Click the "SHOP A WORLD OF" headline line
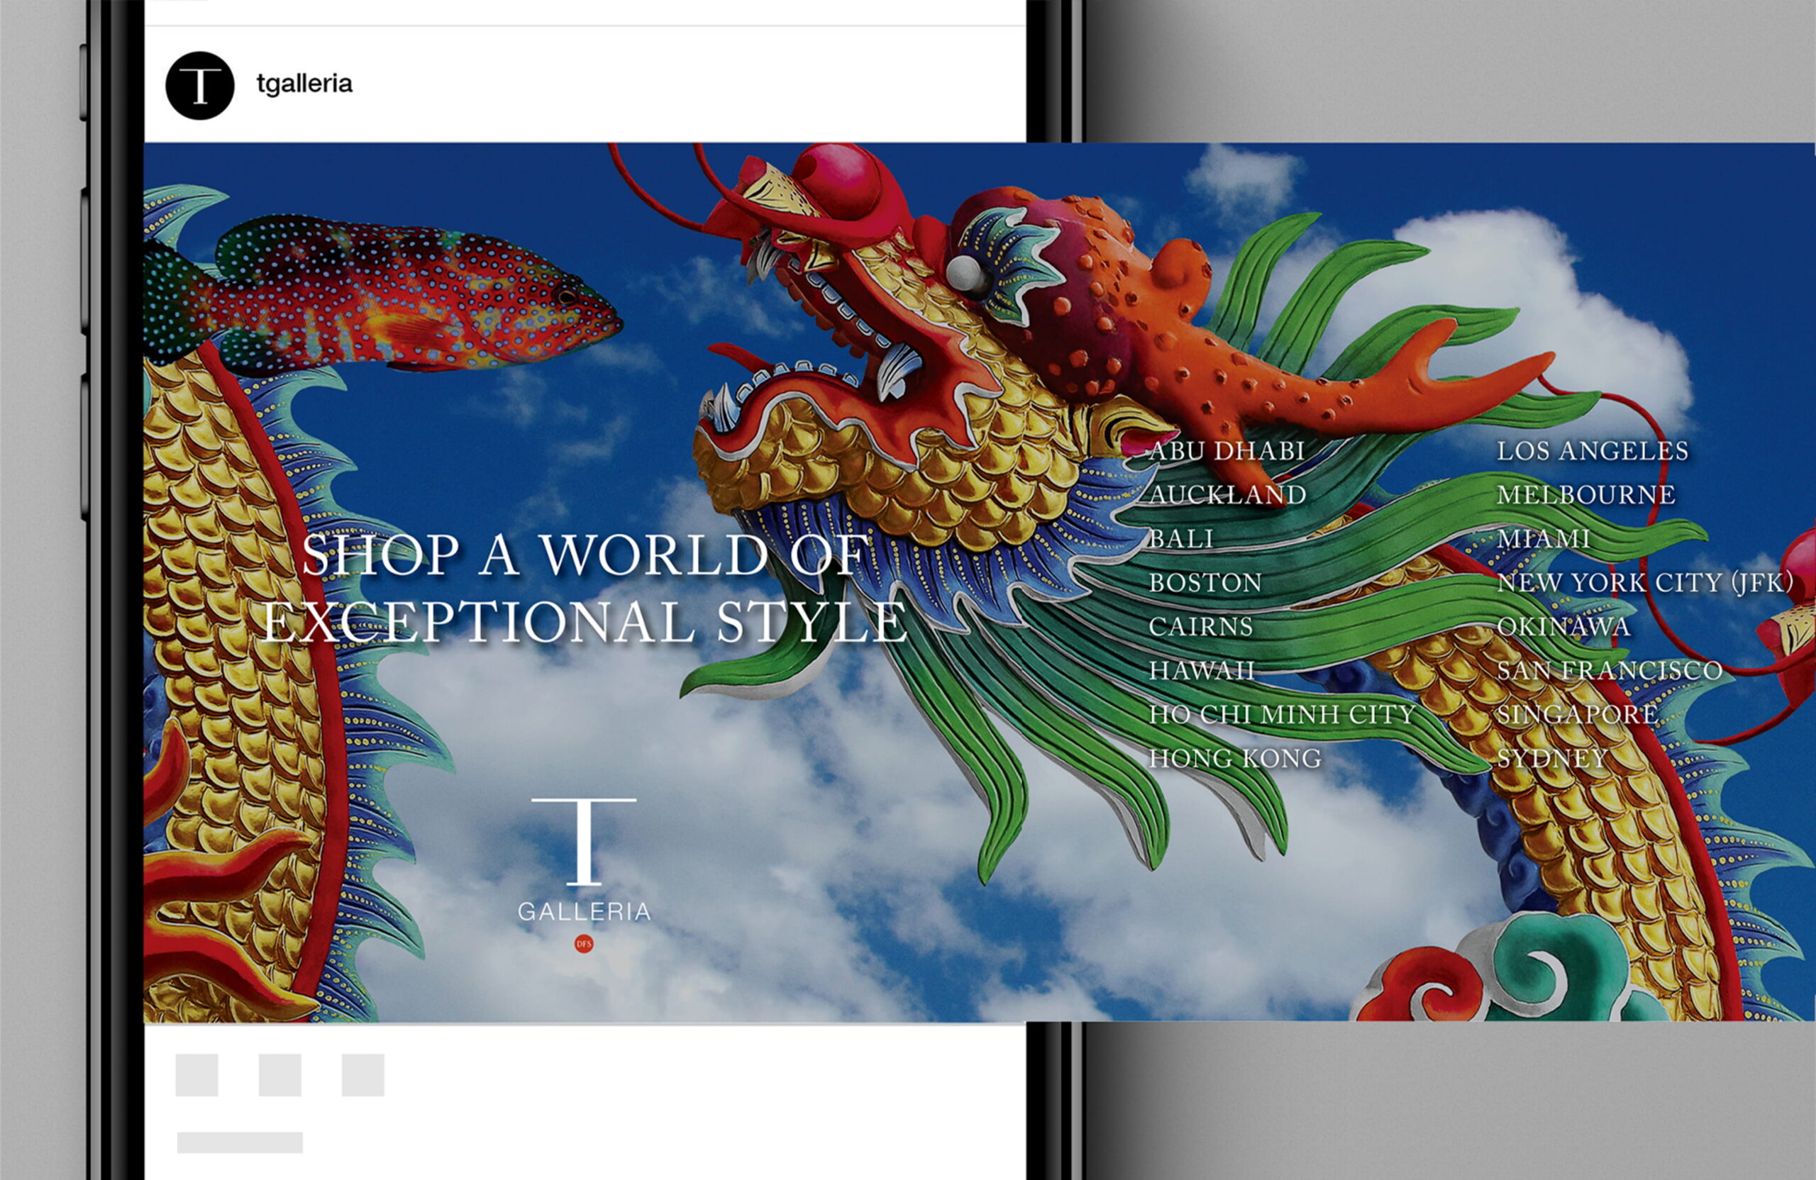This screenshot has height=1180, width=1816. (x=585, y=555)
